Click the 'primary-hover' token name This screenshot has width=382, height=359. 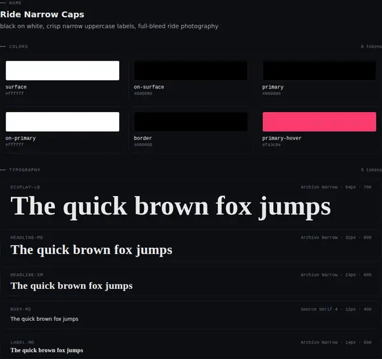point(282,138)
